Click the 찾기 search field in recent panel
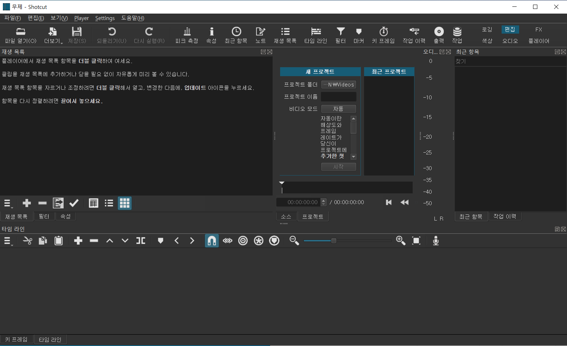This screenshot has height=346, width=567. point(510,61)
